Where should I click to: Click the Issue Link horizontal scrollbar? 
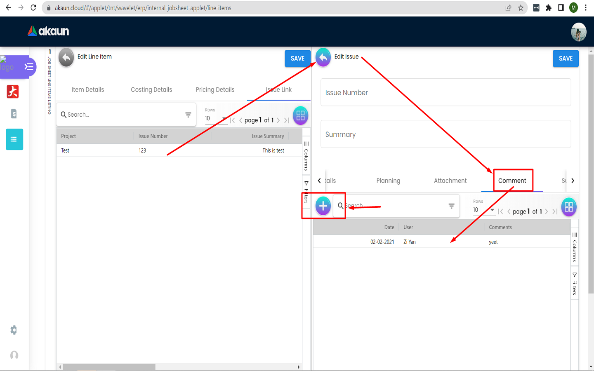[x=109, y=367]
